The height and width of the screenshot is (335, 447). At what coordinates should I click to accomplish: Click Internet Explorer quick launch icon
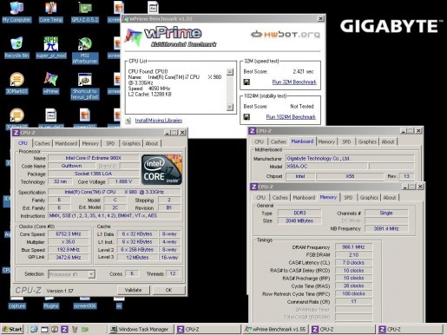point(34,329)
